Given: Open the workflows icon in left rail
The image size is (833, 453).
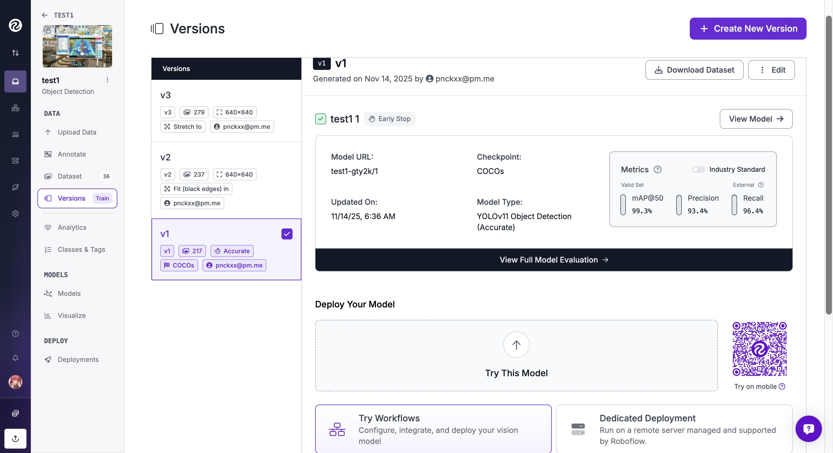Looking at the screenshot, I should (x=15, y=108).
